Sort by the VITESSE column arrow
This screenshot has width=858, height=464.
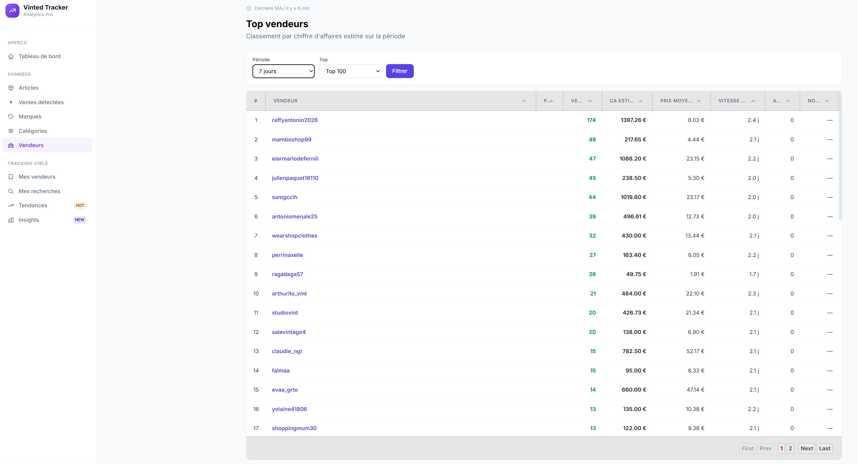click(753, 101)
